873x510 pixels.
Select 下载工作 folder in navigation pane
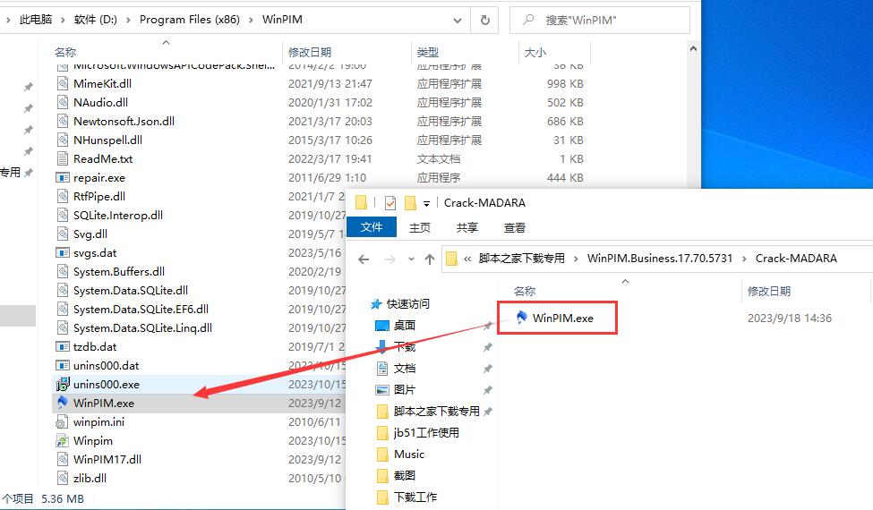tap(415, 497)
